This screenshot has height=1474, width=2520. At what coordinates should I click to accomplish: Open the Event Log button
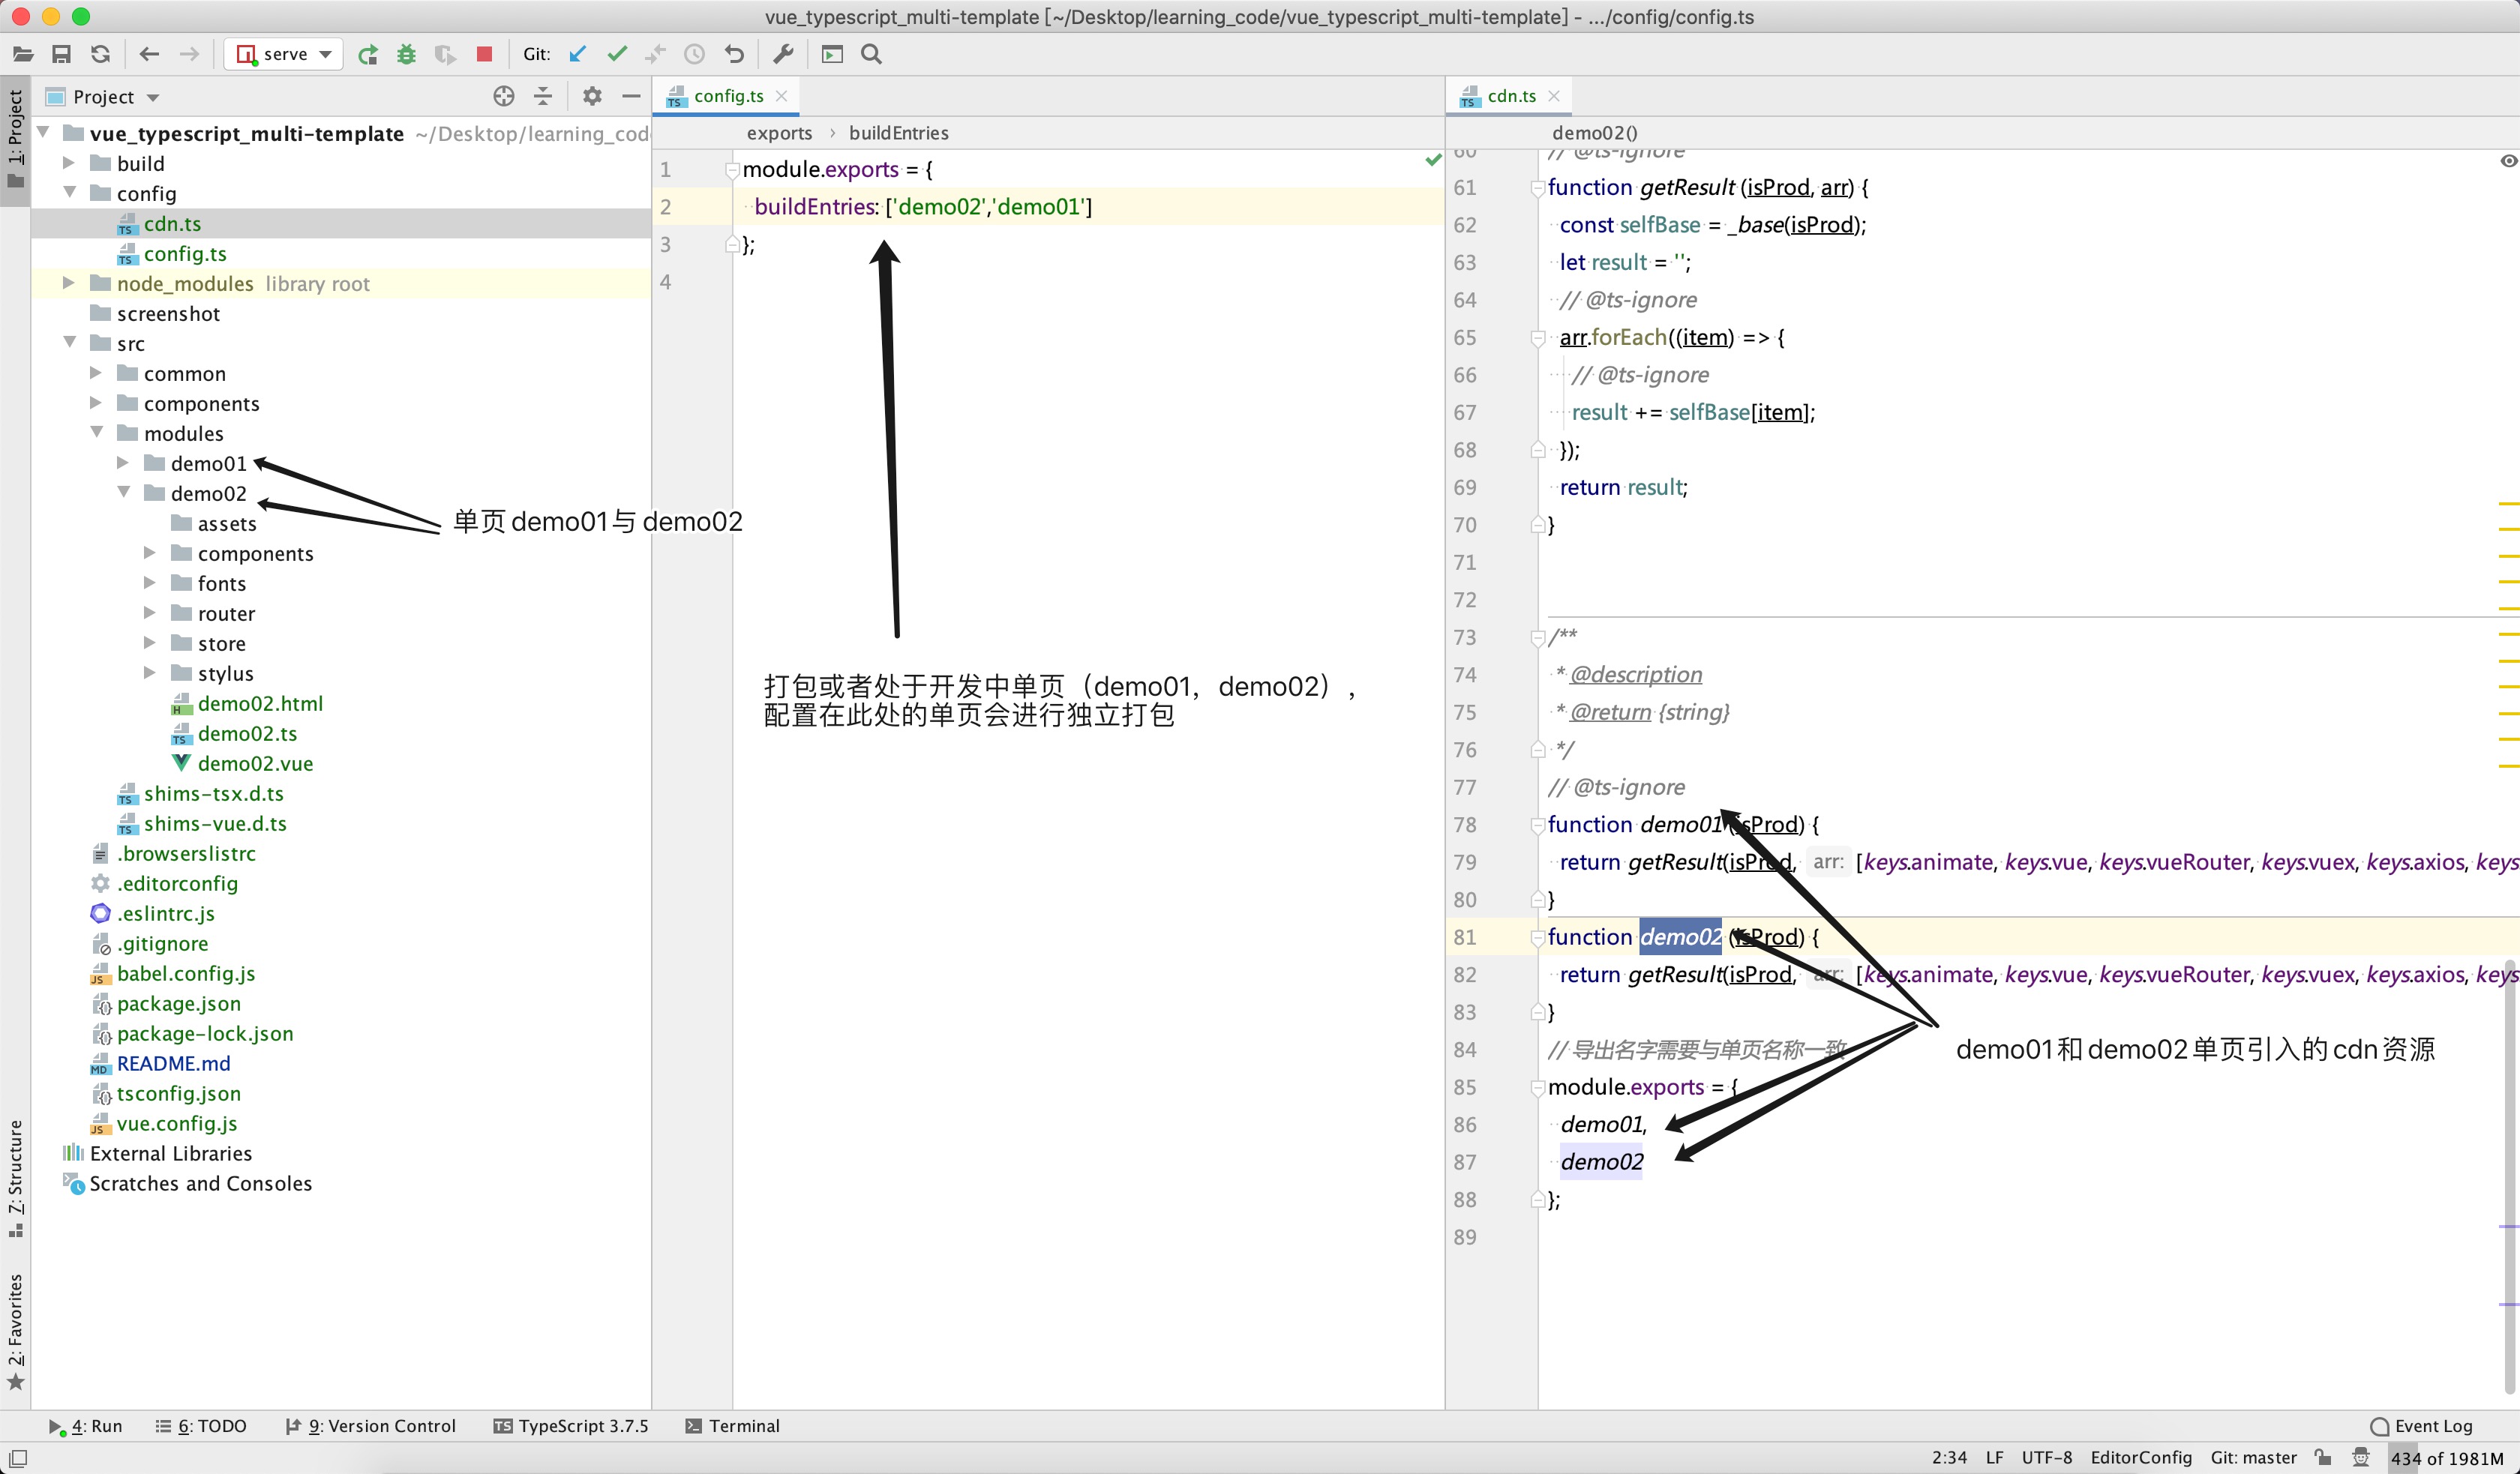(x=2421, y=1426)
